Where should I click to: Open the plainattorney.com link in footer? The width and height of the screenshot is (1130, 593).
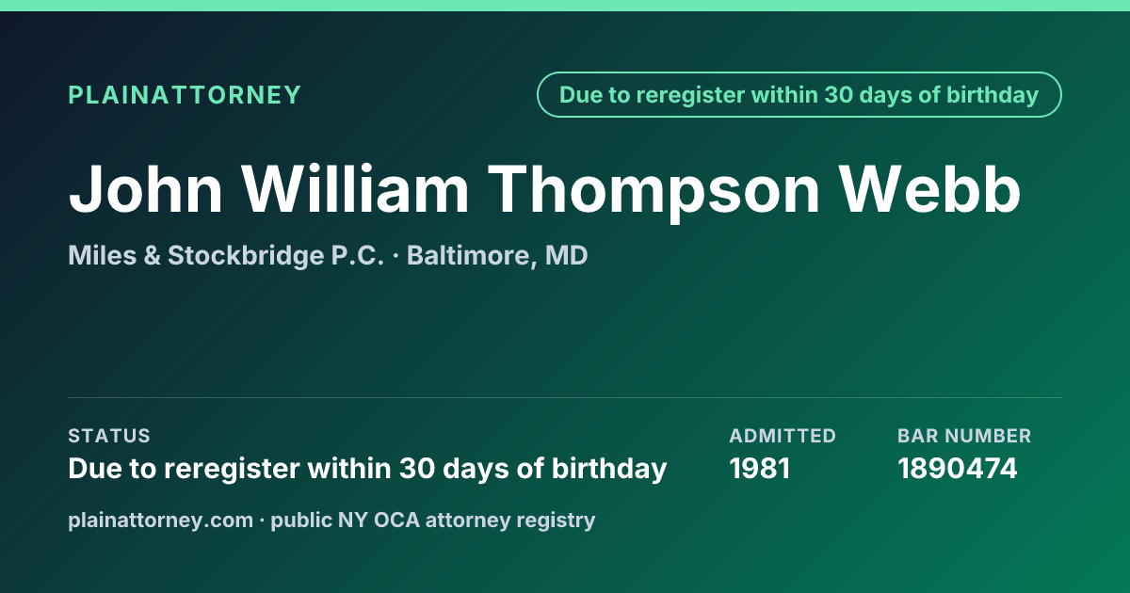point(160,520)
